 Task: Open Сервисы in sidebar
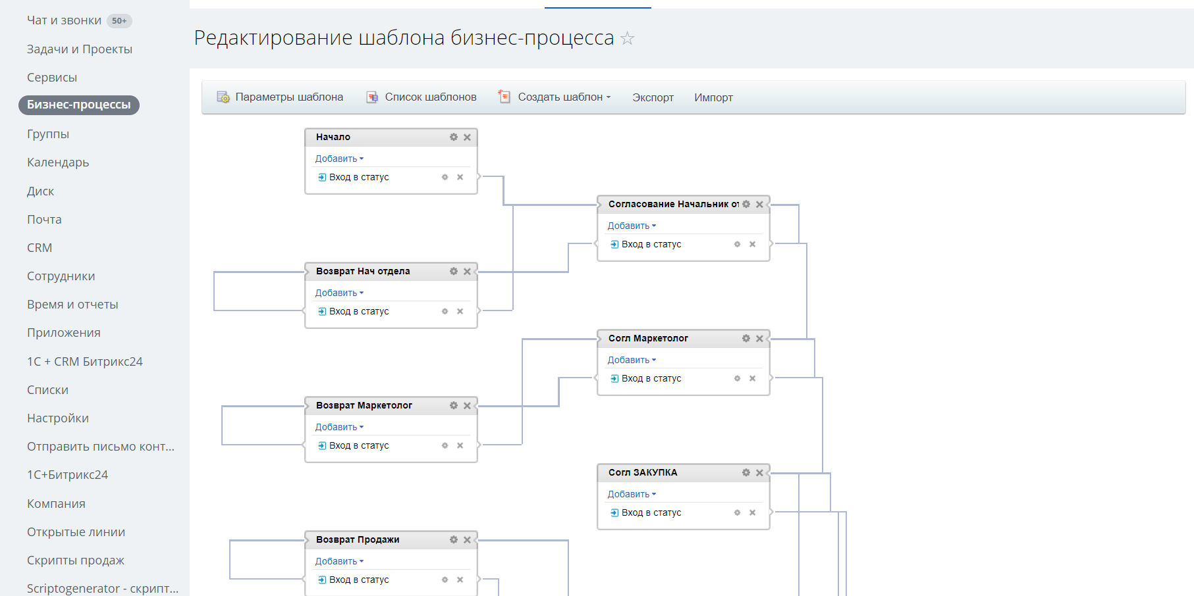52,77
